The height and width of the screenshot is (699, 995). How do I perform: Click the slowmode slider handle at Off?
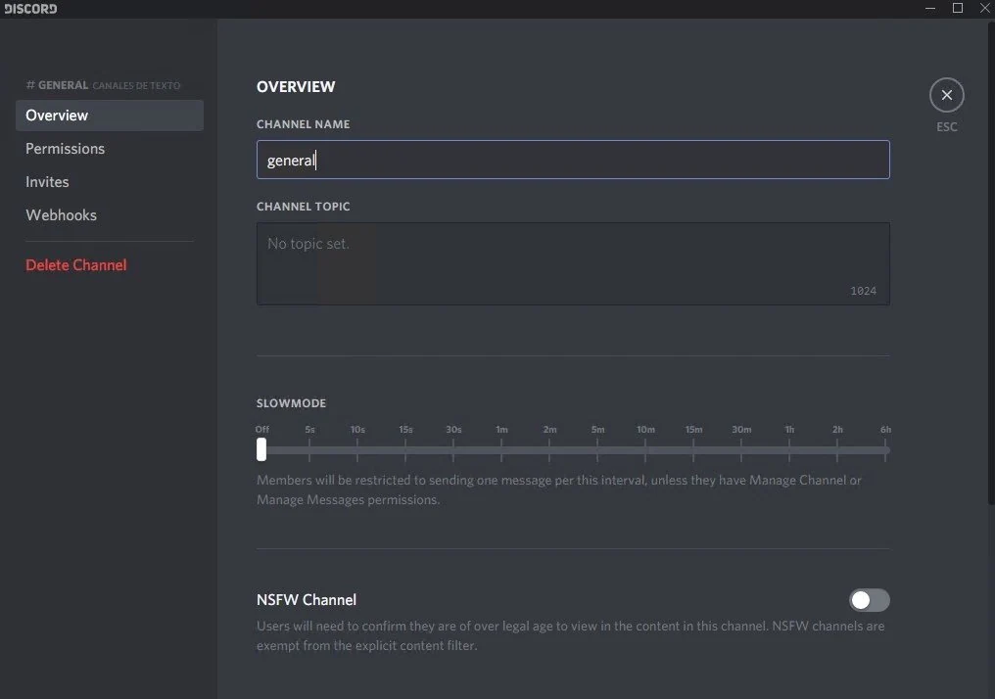261,449
